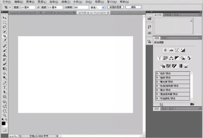Switch to the 图层 panel tab
Viewport: 203px width, 138px height.
[157, 109]
